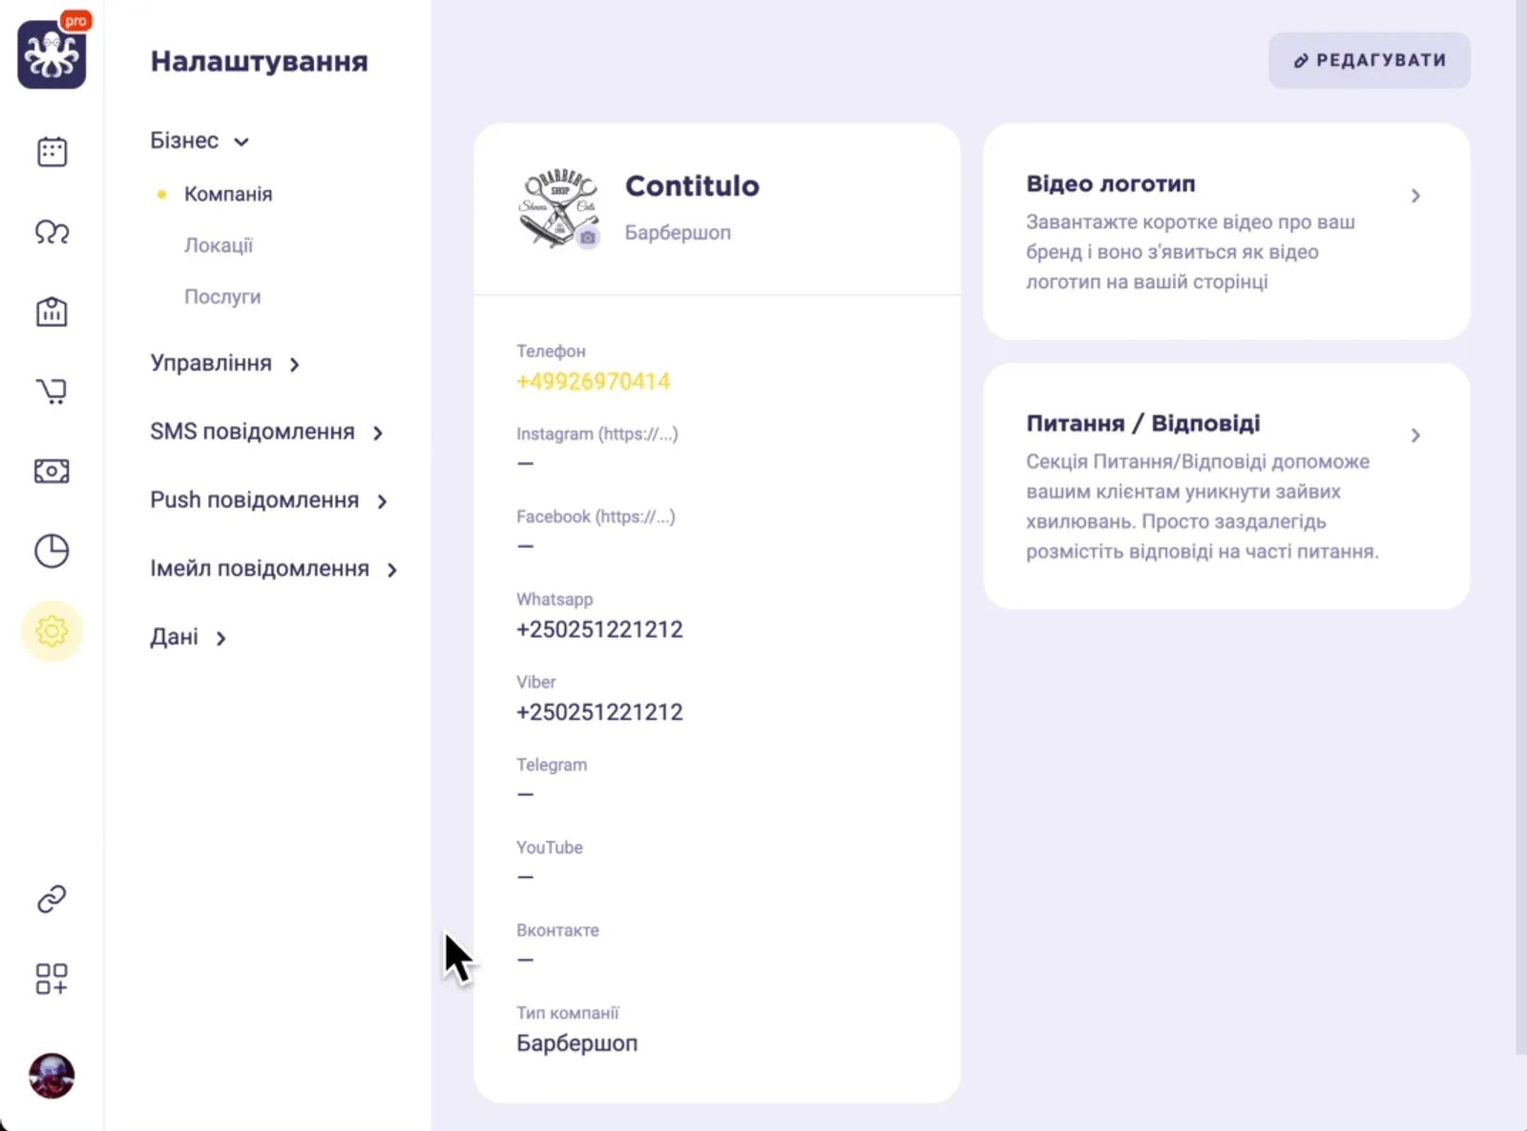
Task: Select Послуги in the Бізнес menu
Action: [x=222, y=297]
